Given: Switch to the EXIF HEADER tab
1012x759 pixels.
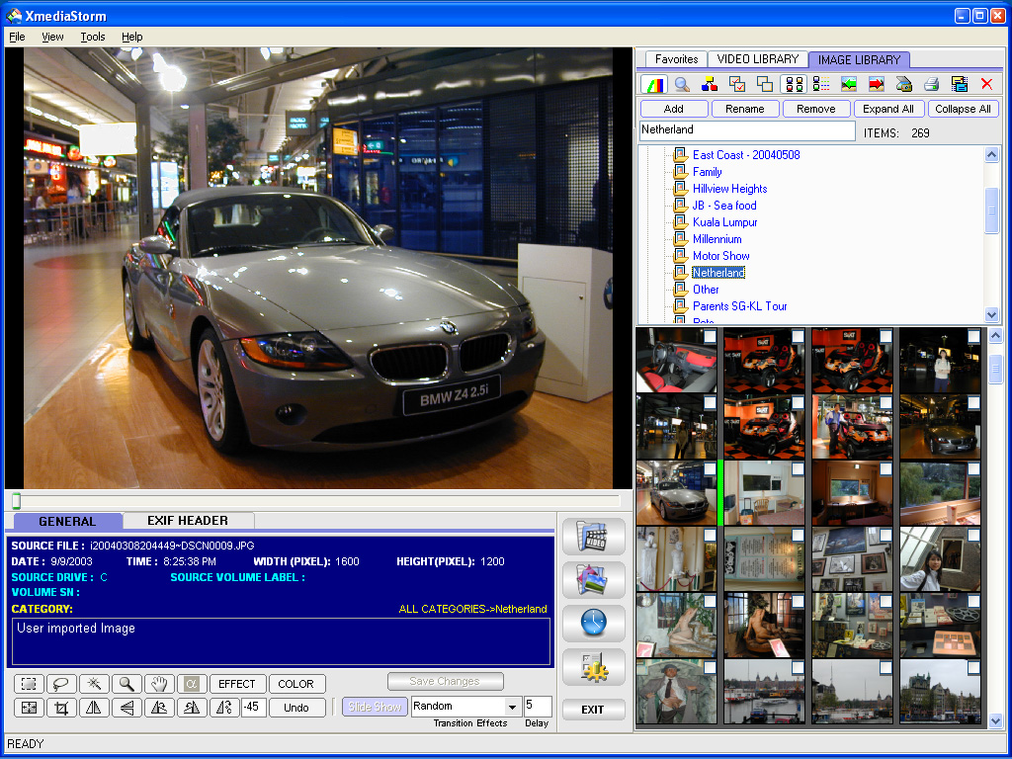Looking at the screenshot, I should [x=188, y=520].
